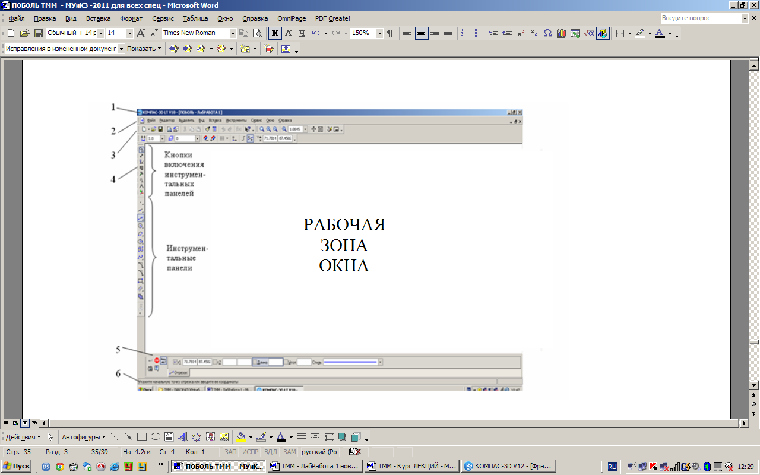The height and width of the screenshot is (475, 760).
Task: Switch to 'ТММ - ЛабРабота 1' taskbar window
Action: click(x=315, y=466)
